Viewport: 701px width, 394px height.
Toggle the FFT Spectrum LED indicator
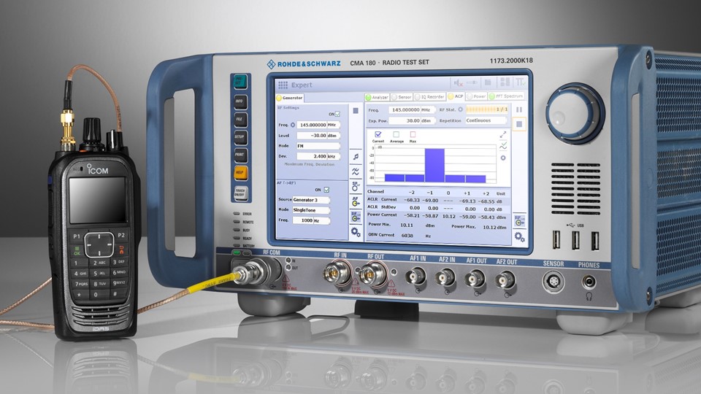pos(491,96)
